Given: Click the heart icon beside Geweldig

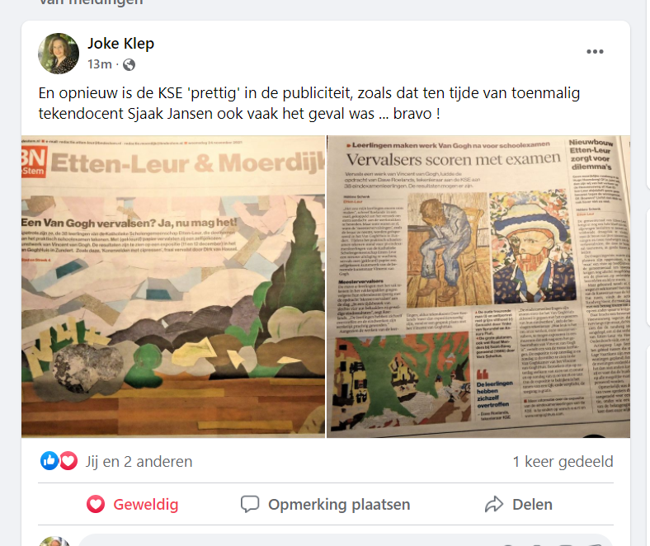Looking at the screenshot, I should [x=96, y=504].
